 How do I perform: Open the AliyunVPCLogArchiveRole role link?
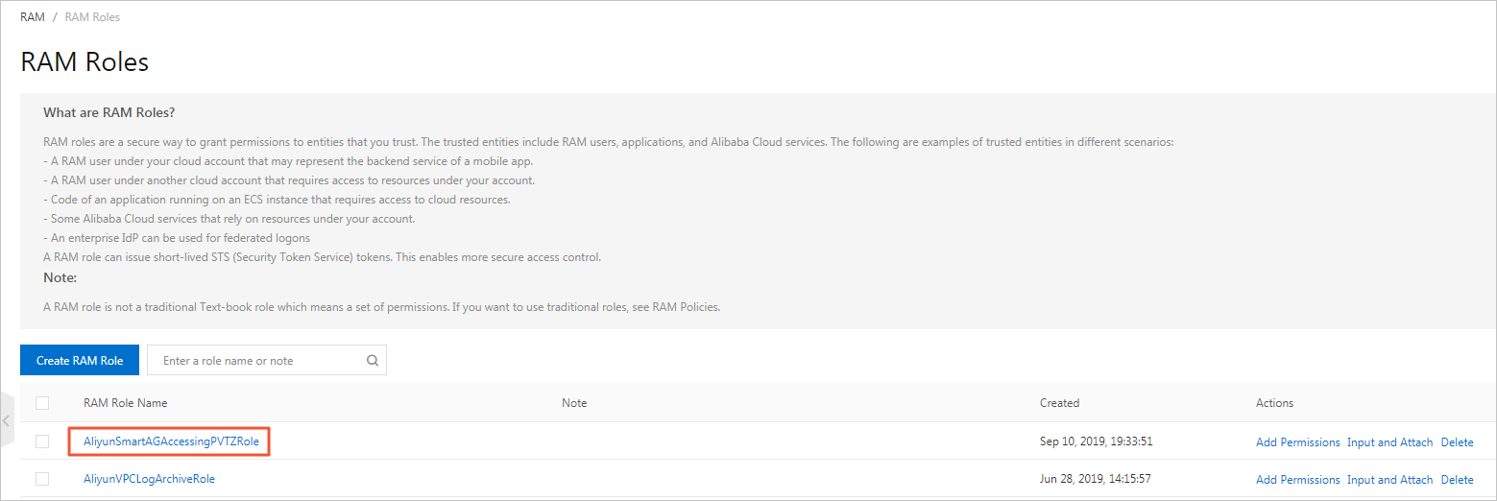coord(149,479)
